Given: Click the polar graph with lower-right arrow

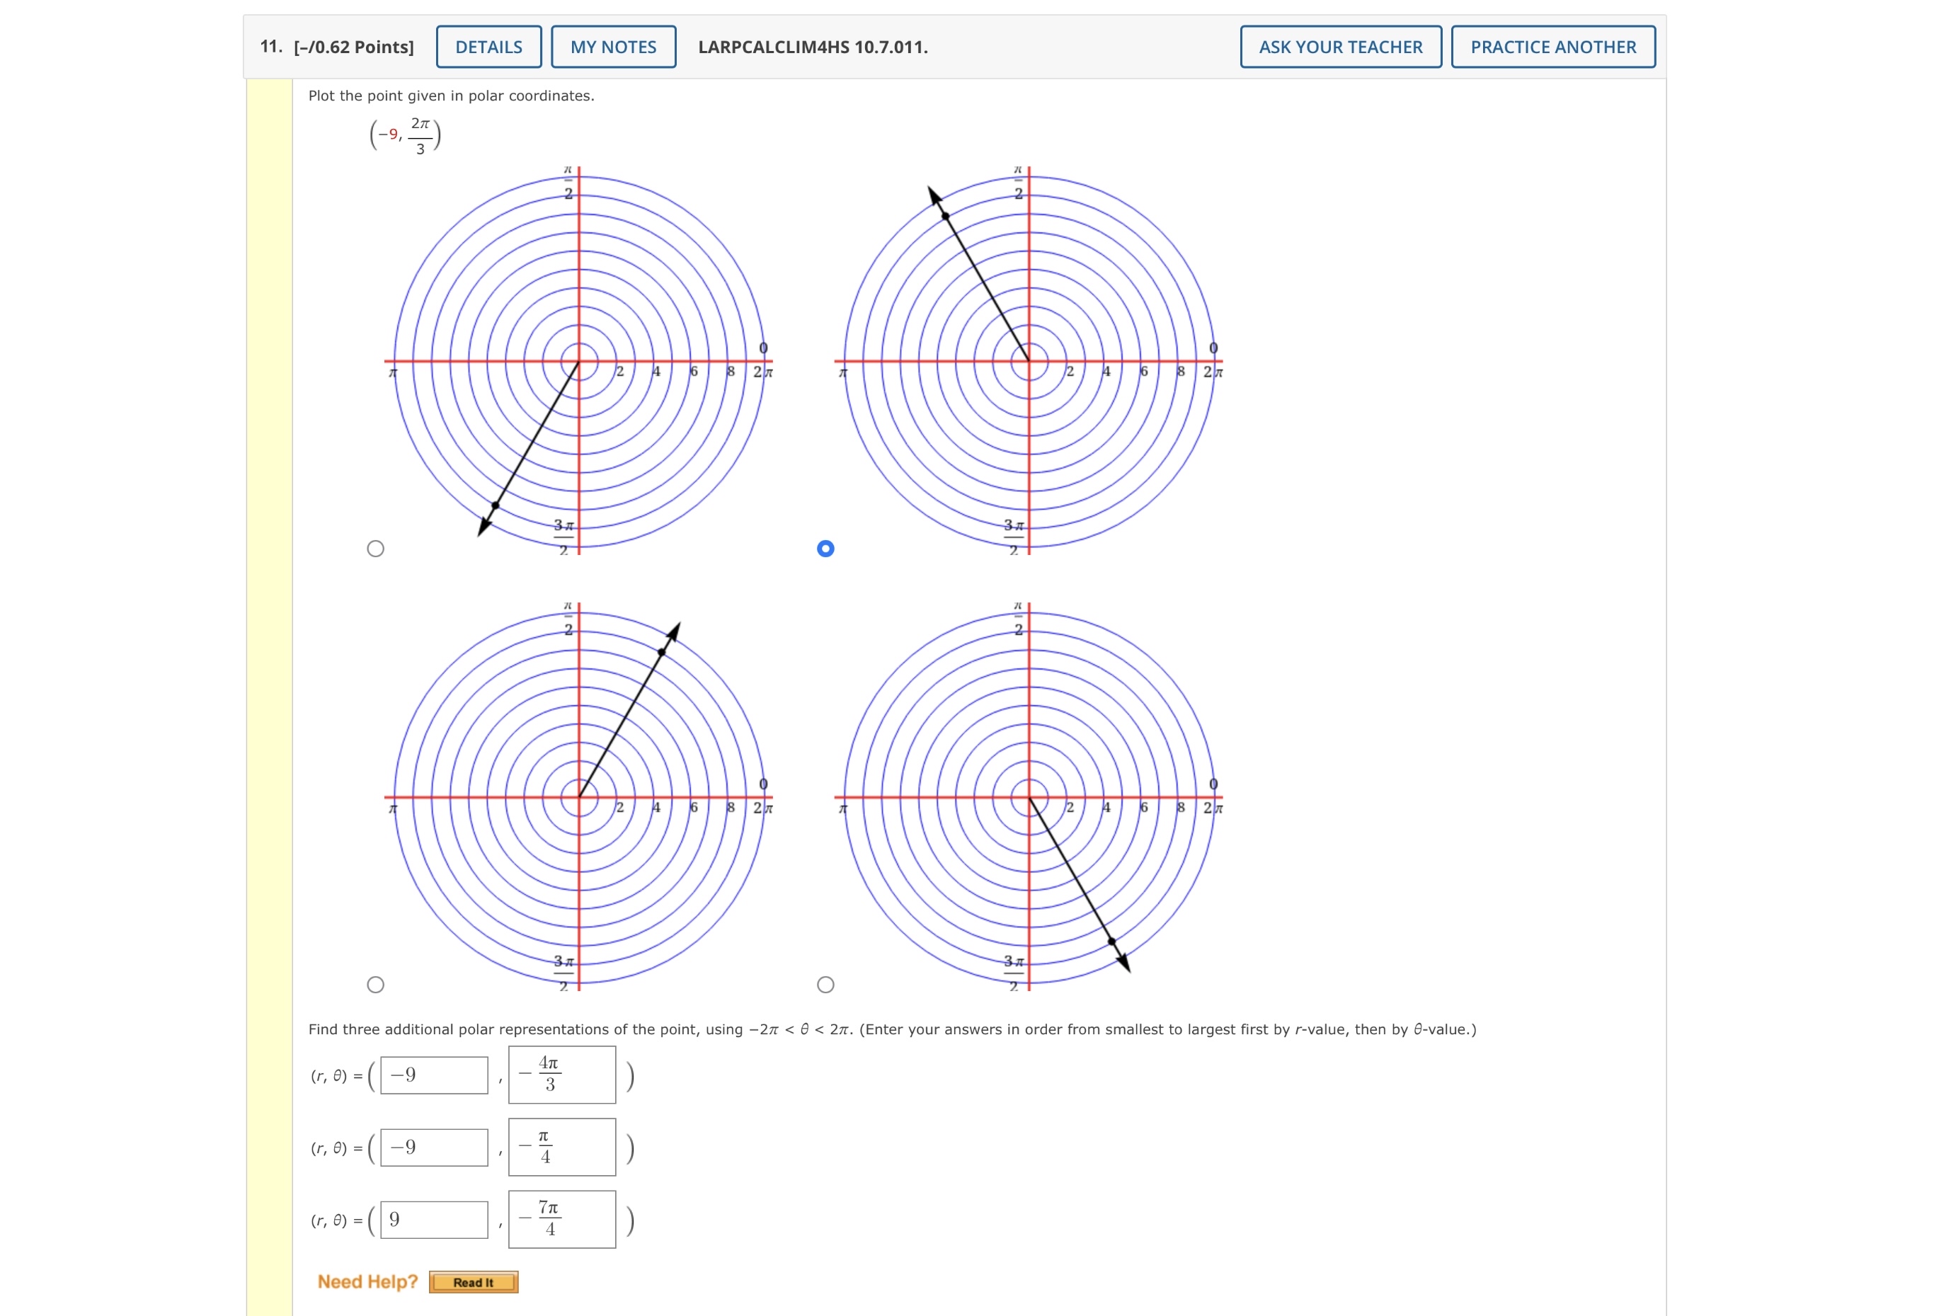Looking at the screenshot, I should click(x=1029, y=797).
